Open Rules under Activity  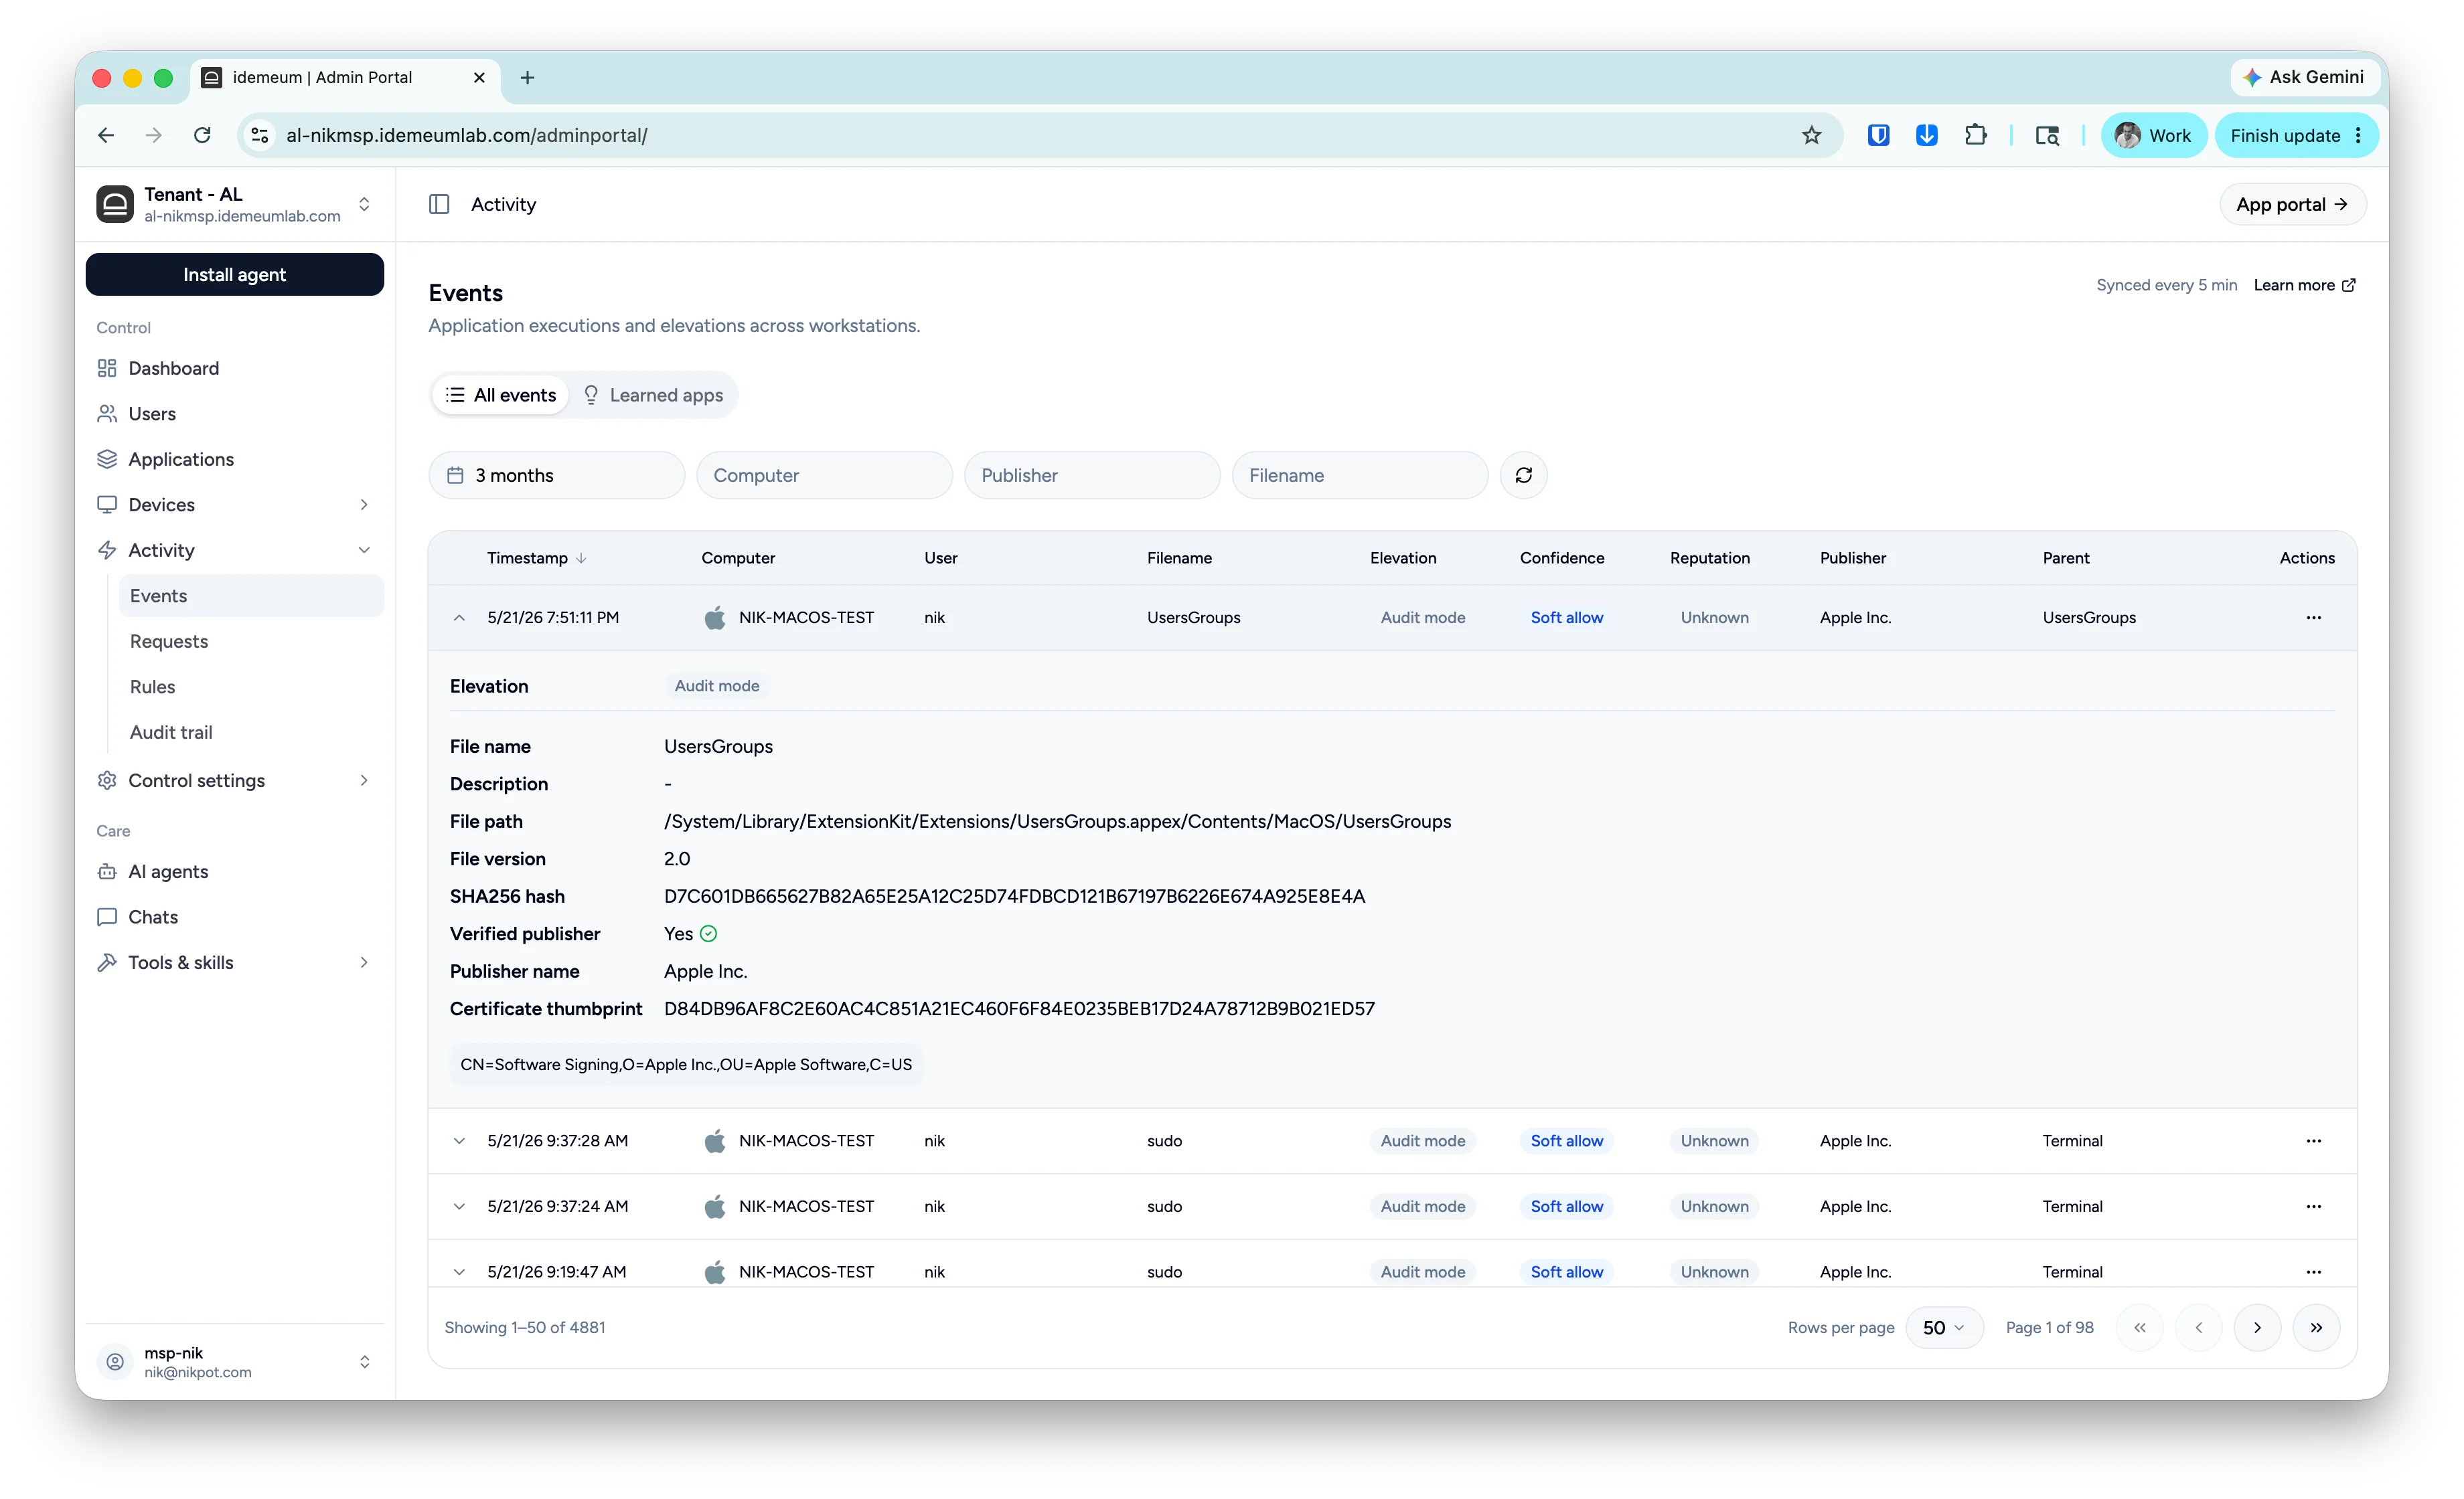[x=251, y=687]
